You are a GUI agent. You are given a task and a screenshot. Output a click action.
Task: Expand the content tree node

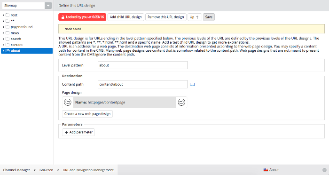pyautogui.click(x=3, y=45)
